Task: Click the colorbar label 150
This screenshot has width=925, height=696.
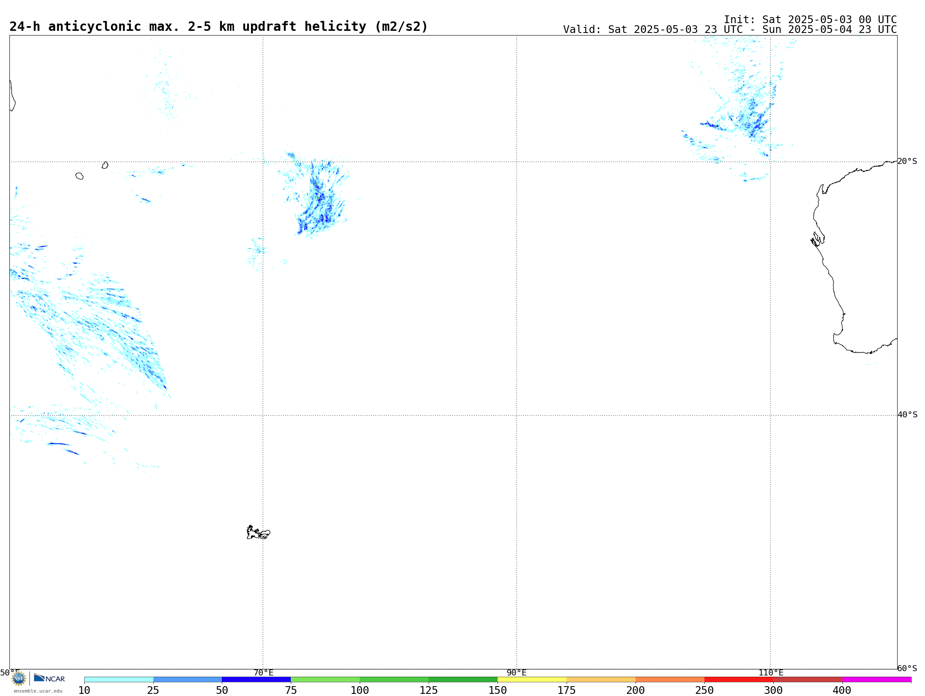Action: pos(498,690)
